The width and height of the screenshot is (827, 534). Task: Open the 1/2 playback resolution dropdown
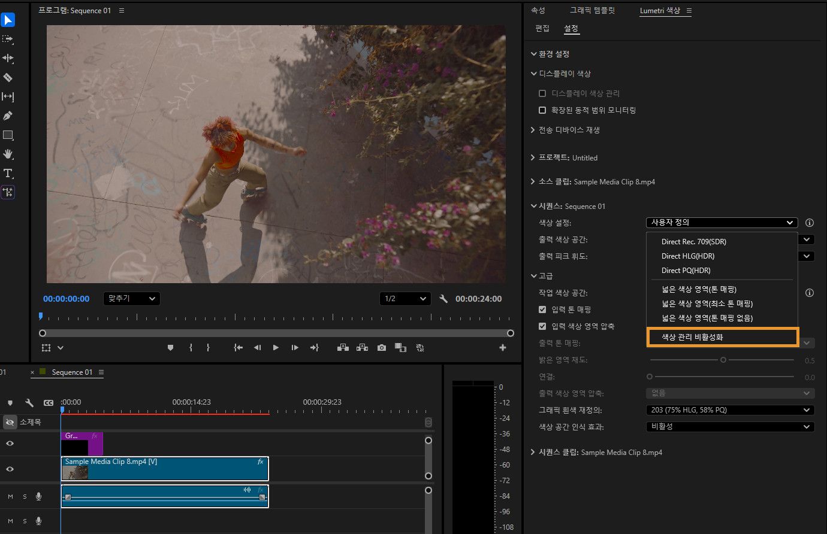click(405, 299)
